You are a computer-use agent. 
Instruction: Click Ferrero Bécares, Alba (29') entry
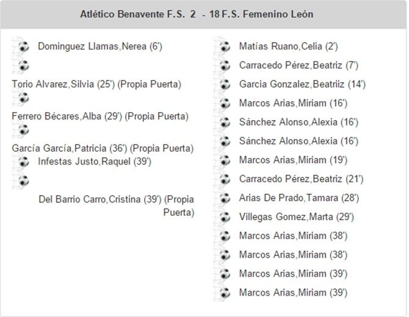coord(100,116)
